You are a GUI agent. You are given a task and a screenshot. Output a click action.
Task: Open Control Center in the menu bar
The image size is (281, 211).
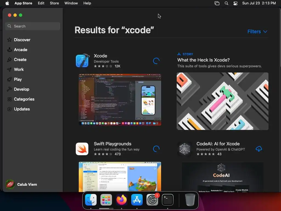(235, 3)
